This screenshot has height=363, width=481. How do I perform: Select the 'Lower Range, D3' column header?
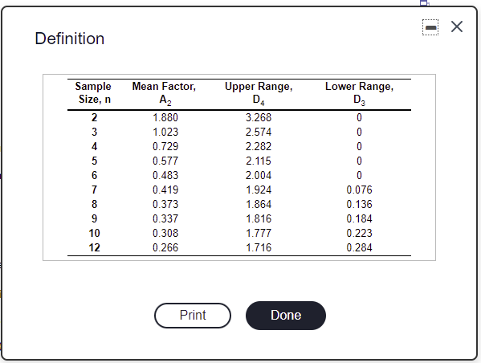click(359, 93)
